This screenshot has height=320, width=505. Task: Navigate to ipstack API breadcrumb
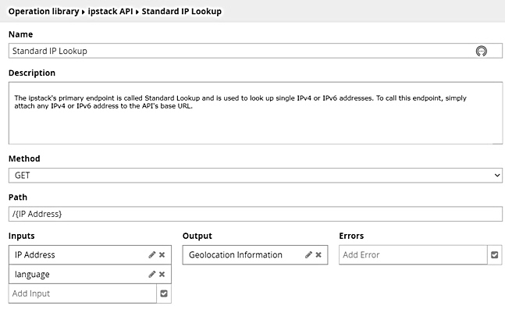click(x=105, y=11)
